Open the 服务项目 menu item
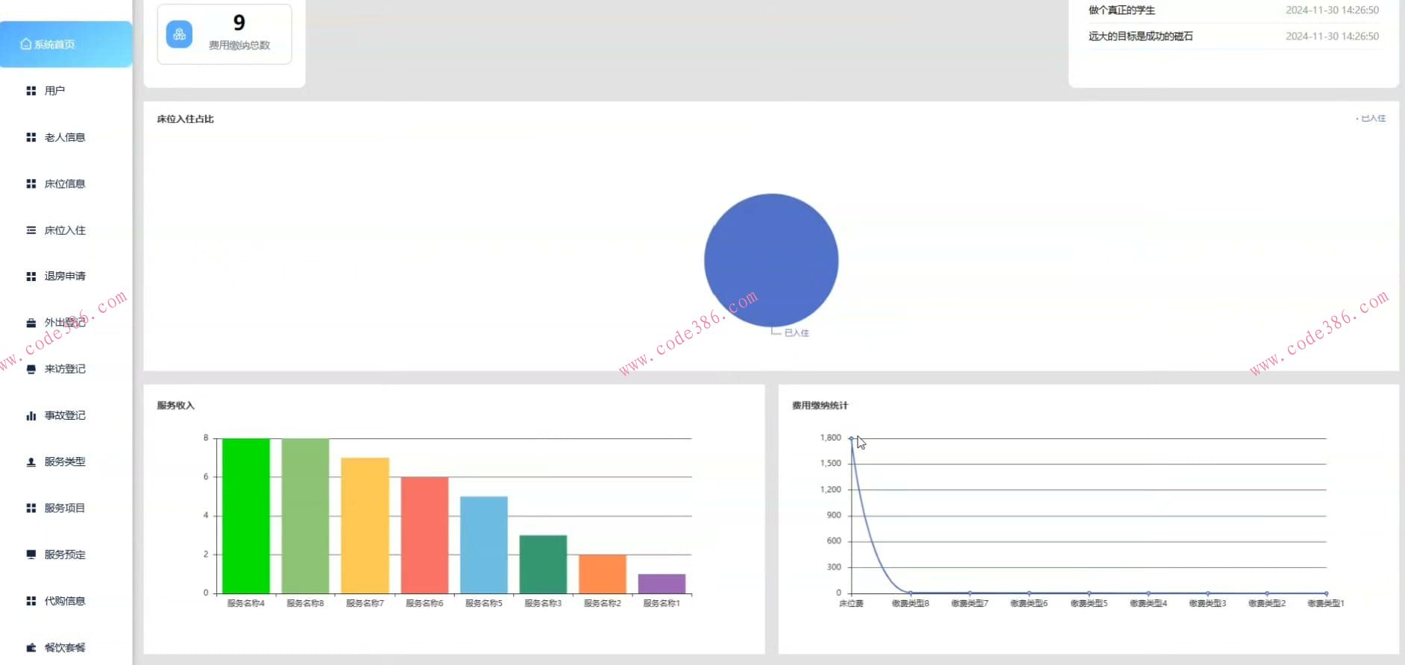 click(65, 508)
